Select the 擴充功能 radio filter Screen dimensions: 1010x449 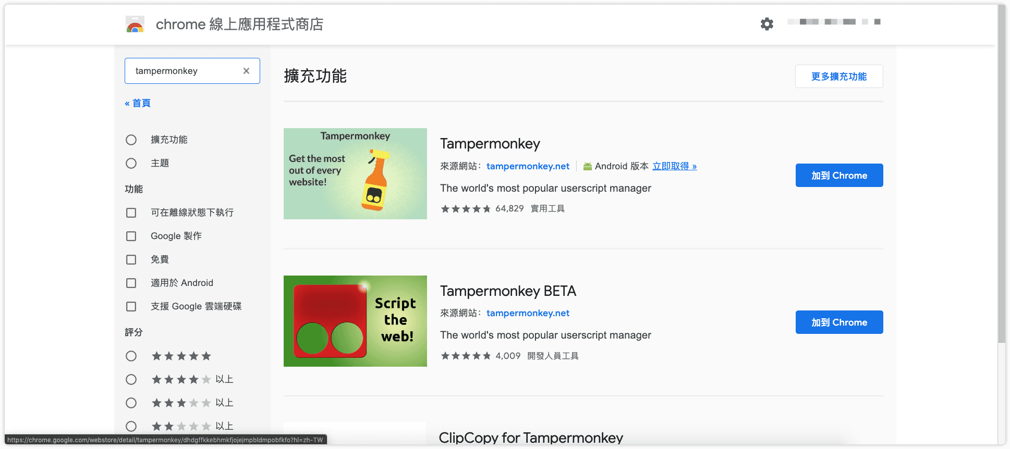point(131,140)
